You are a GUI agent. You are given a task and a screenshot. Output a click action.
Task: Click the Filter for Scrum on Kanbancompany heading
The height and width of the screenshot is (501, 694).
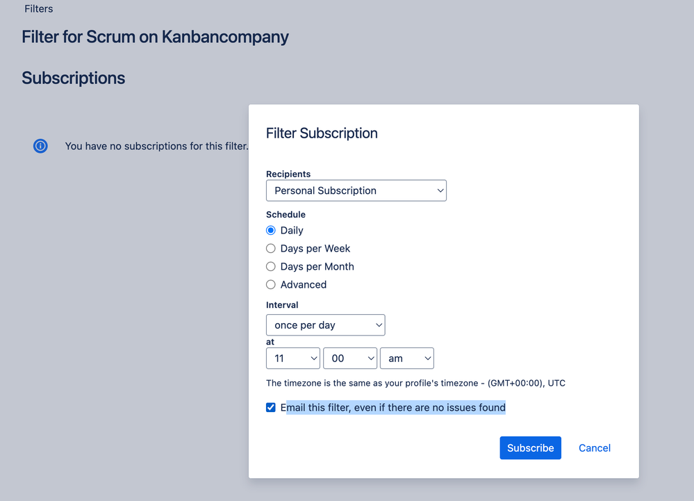click(155, 37)
